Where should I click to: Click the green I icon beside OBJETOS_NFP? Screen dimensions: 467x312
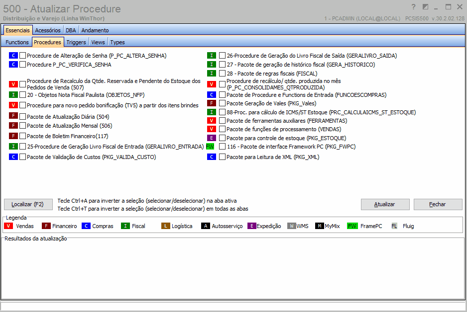[13, 95]
